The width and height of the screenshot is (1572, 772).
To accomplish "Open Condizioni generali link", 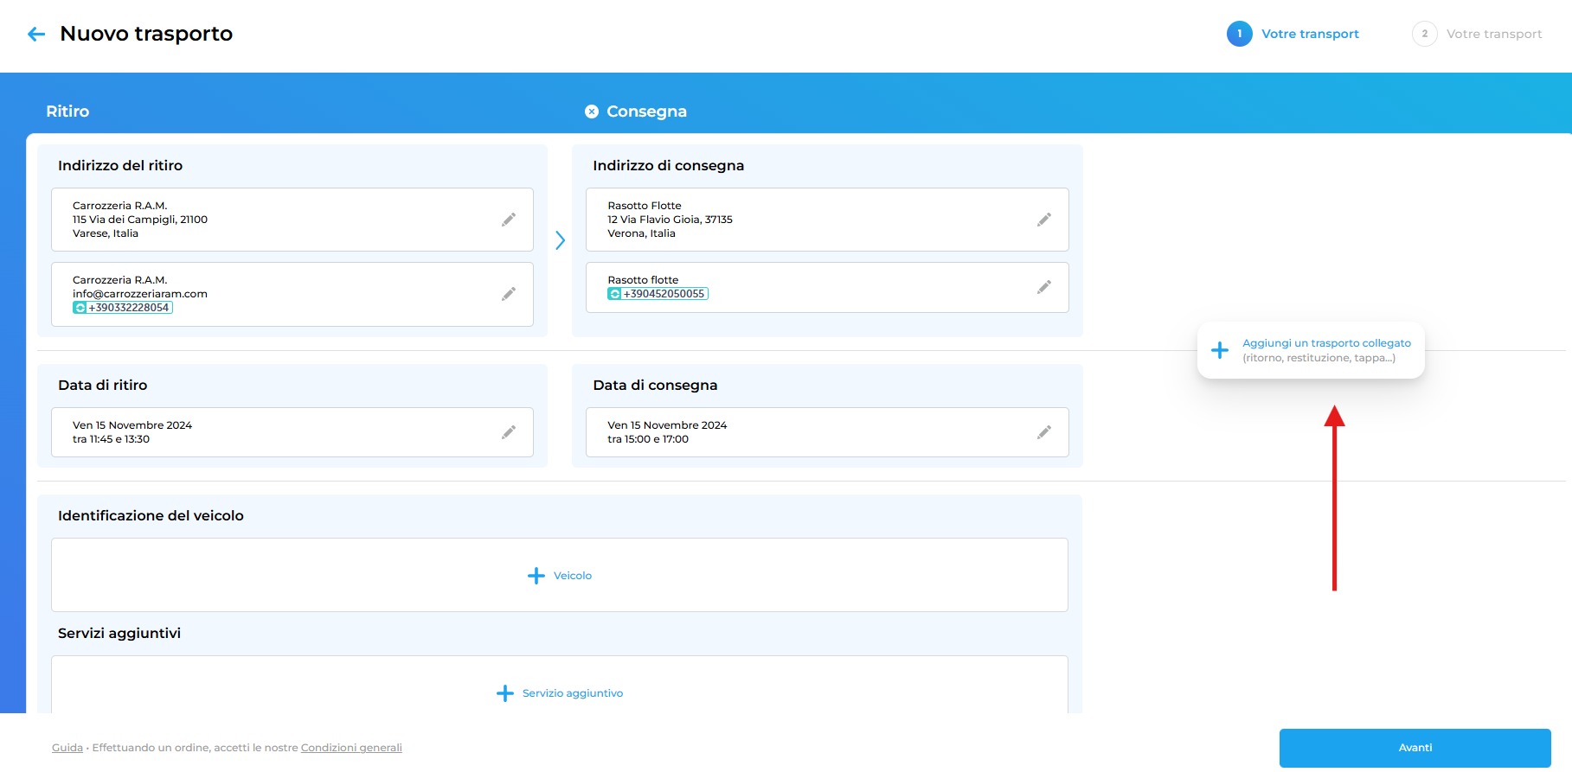I will coord(351,748).
